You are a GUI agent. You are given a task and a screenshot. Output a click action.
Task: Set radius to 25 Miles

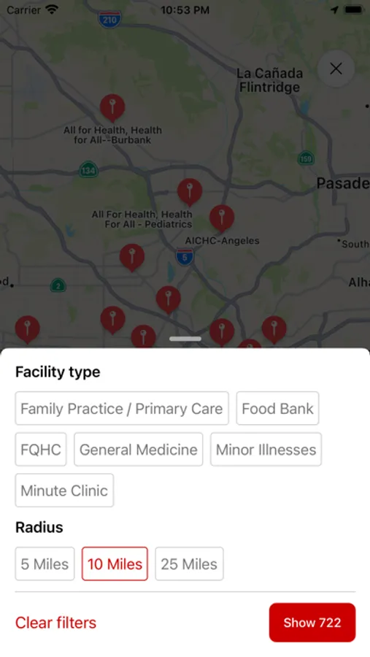(190, 564)
